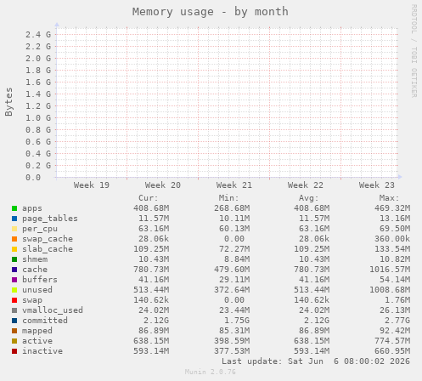
Task: Click the active olive legend swatch
Action: (x=14, y=341)
